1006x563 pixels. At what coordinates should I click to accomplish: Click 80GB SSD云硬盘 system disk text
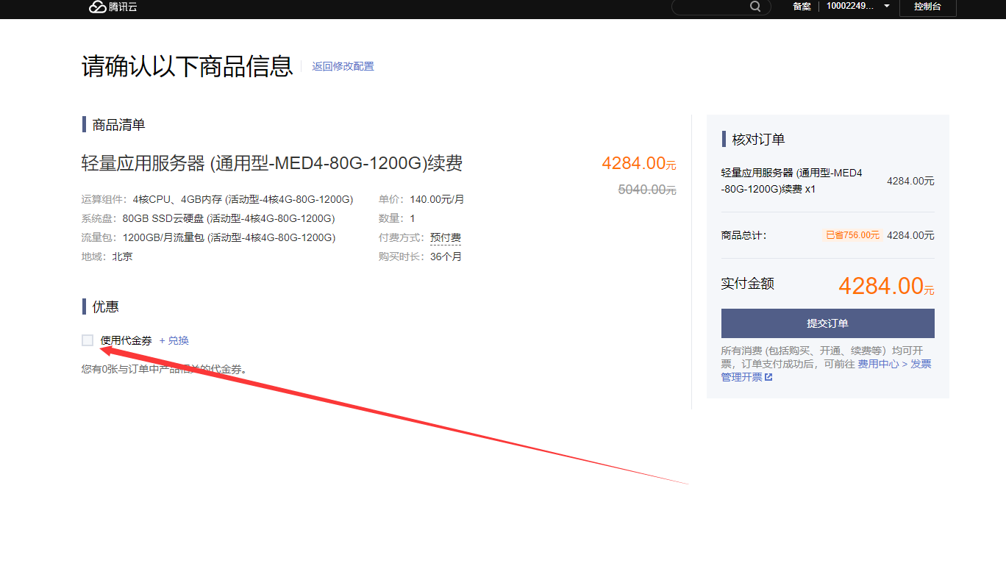coord(229,218)
